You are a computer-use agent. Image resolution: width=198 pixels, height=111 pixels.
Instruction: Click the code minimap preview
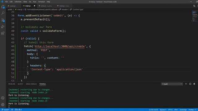click(195, 16)
